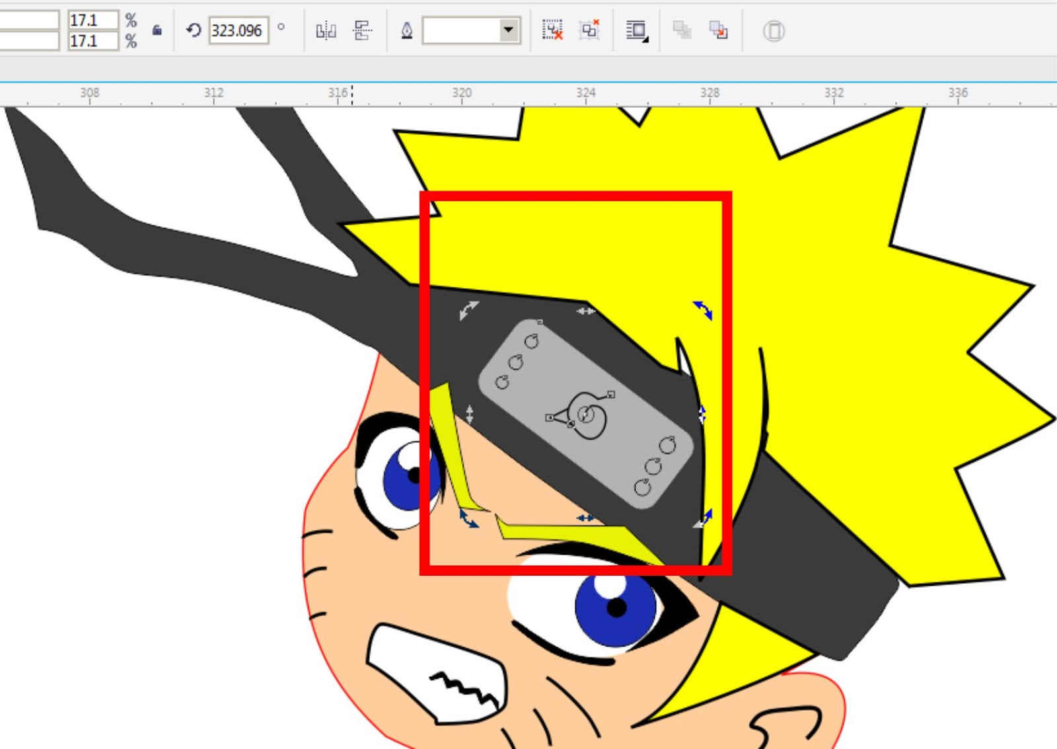Click the top-left grey rotation handle
Image resolution: width=1057 pixels, height=749 pixels.
(x=468, y=310)
